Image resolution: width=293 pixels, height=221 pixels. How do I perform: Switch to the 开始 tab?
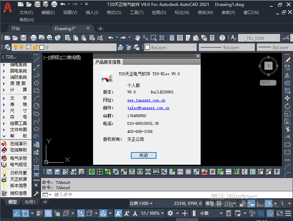pos(16,29)
